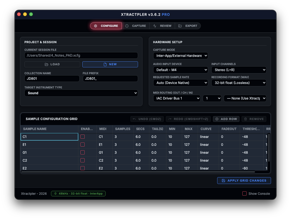291x219 pixels.
Task: Click the Samples column header
Action: (x=123, y=129)
